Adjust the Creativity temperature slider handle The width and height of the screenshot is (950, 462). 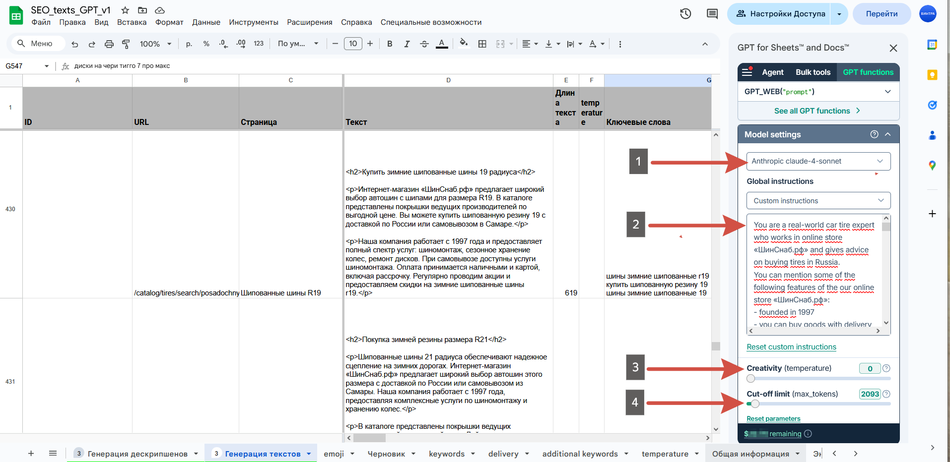[x=751, y=379]
